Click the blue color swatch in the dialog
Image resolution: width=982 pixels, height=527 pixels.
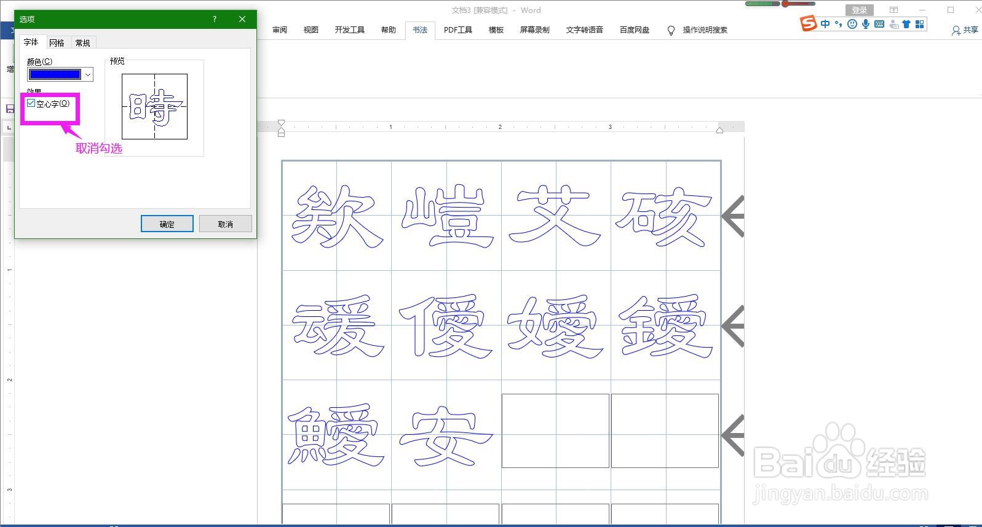[55, 74]
